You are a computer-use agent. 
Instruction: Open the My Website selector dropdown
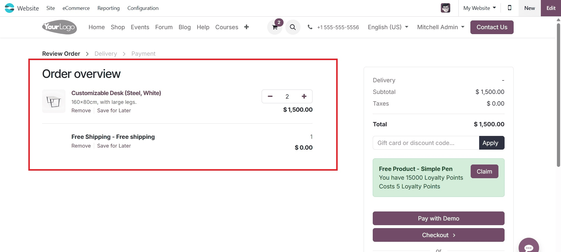point(479,8)
